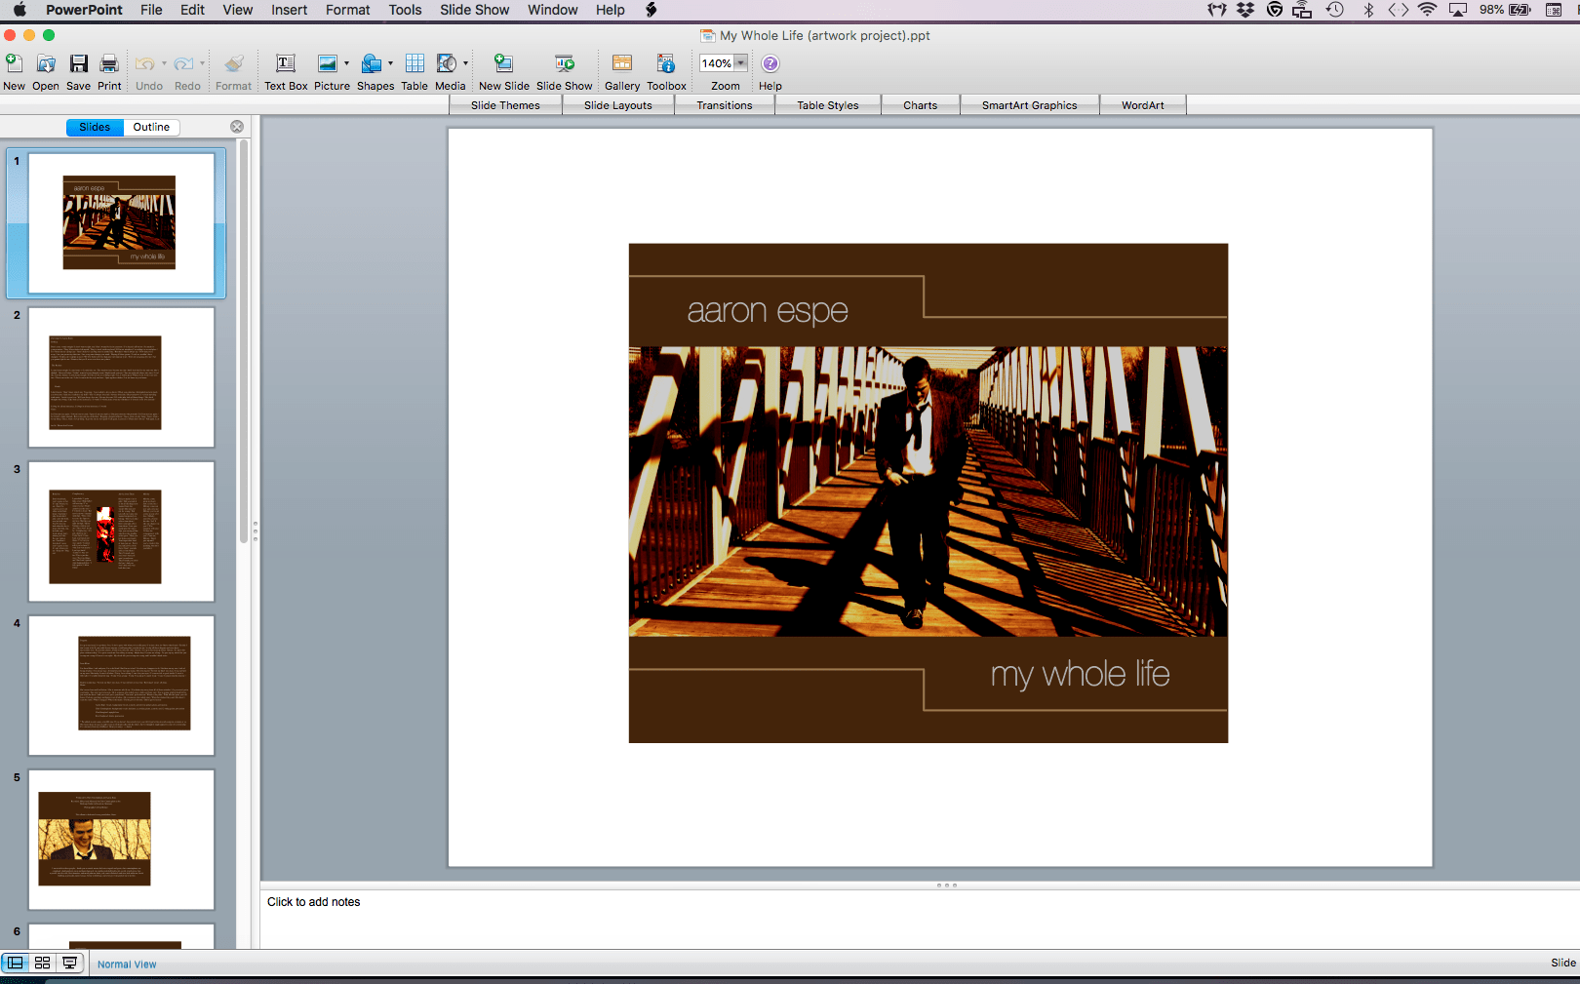This screenshot has height=984, width=1580.
Task: Open the Edit menu
Action: 192,10
